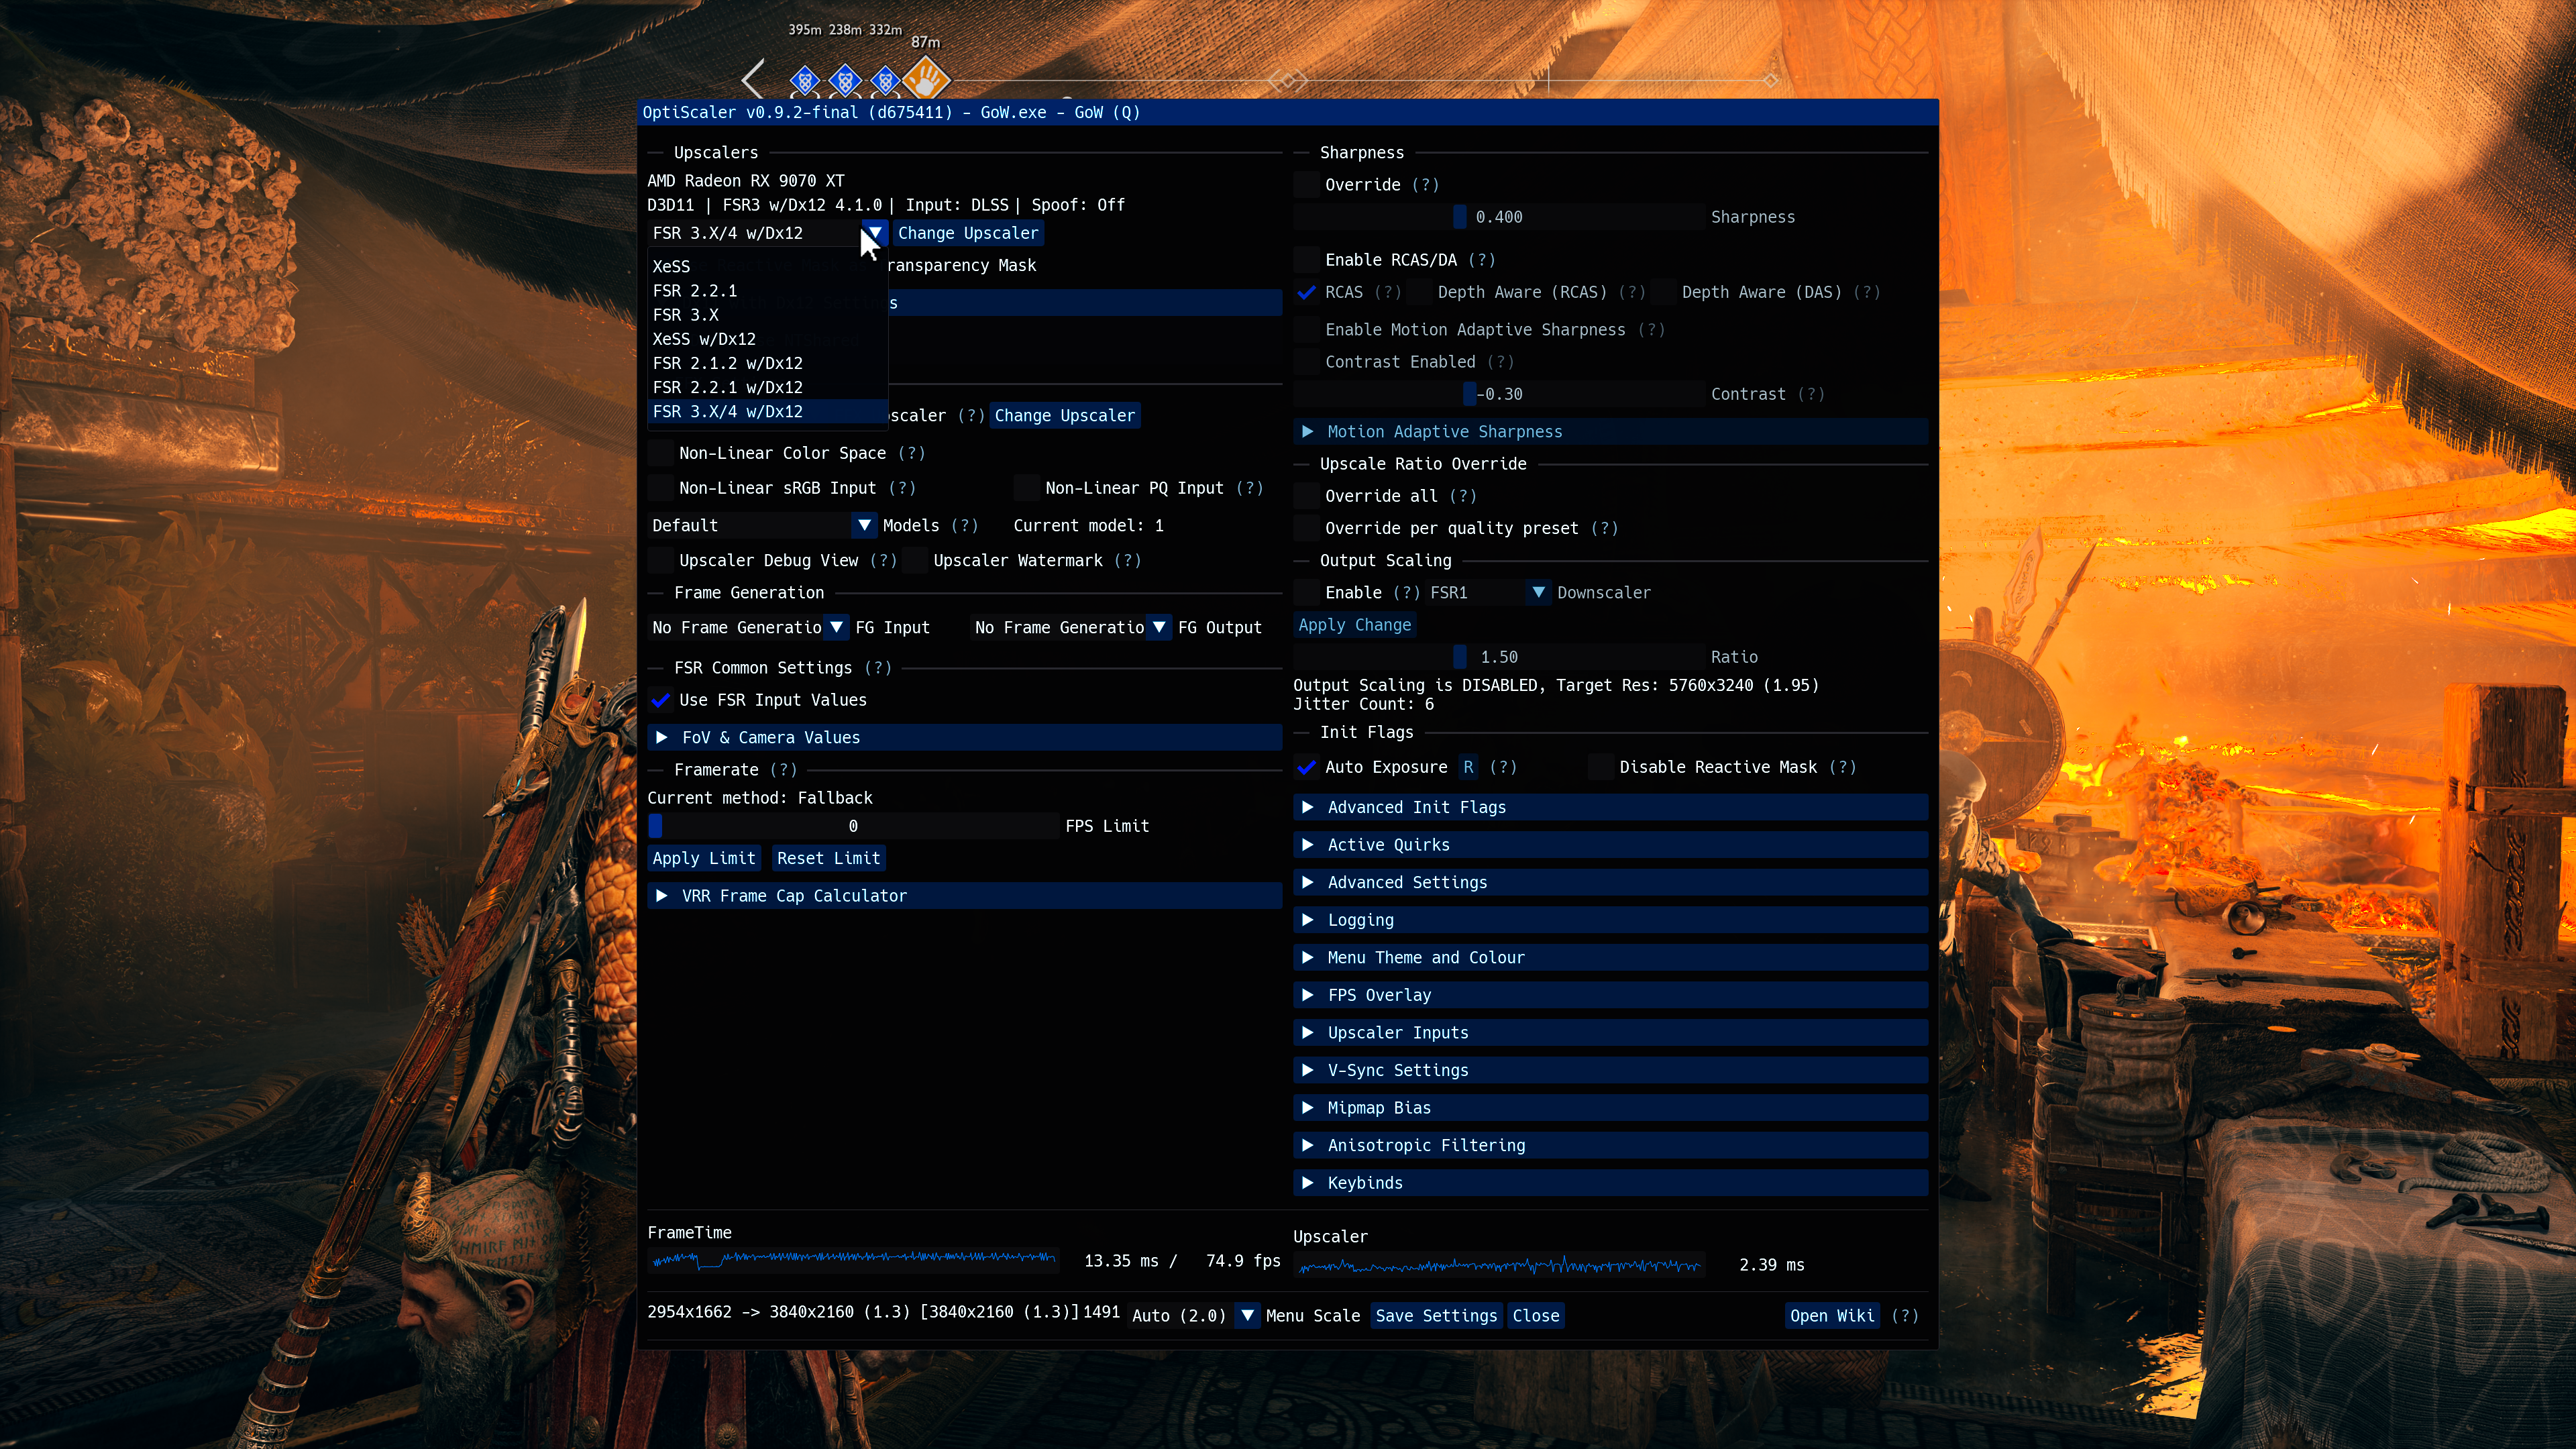Open the Menu Scale Auto (2.0) dropdown
Screen dimensions: 2576x1449
click(x=1193, y=1316)
